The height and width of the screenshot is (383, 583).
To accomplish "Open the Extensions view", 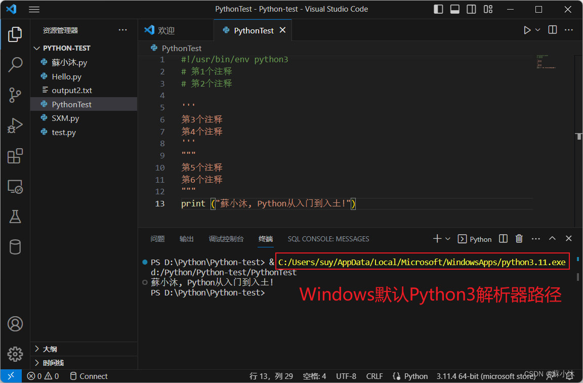I will (15, 156).
